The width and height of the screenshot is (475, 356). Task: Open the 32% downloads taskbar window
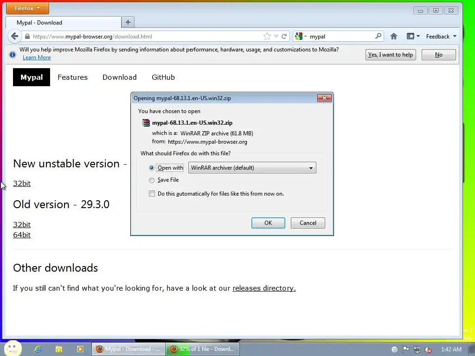203,349
